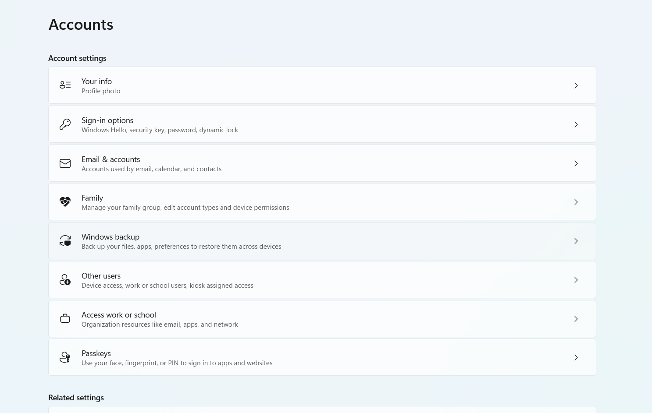Click the Other users description text
Screen dimensions: 652x413
point(167,286)
